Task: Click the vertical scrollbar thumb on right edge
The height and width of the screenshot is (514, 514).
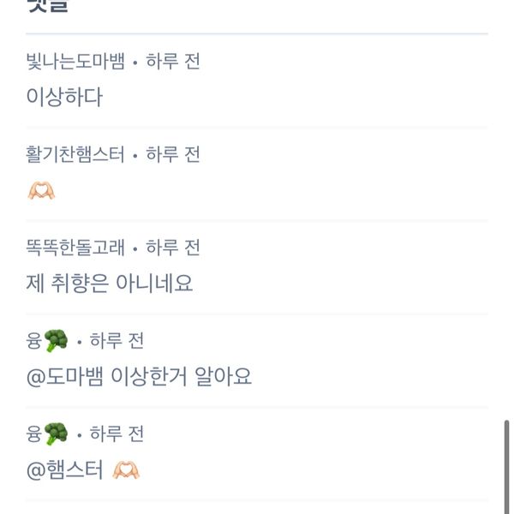Action: pyautogui.click(x=506, y=467)
